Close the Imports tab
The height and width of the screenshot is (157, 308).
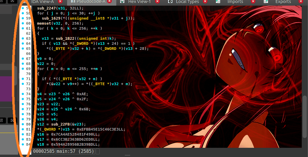(x=253, y=1)
